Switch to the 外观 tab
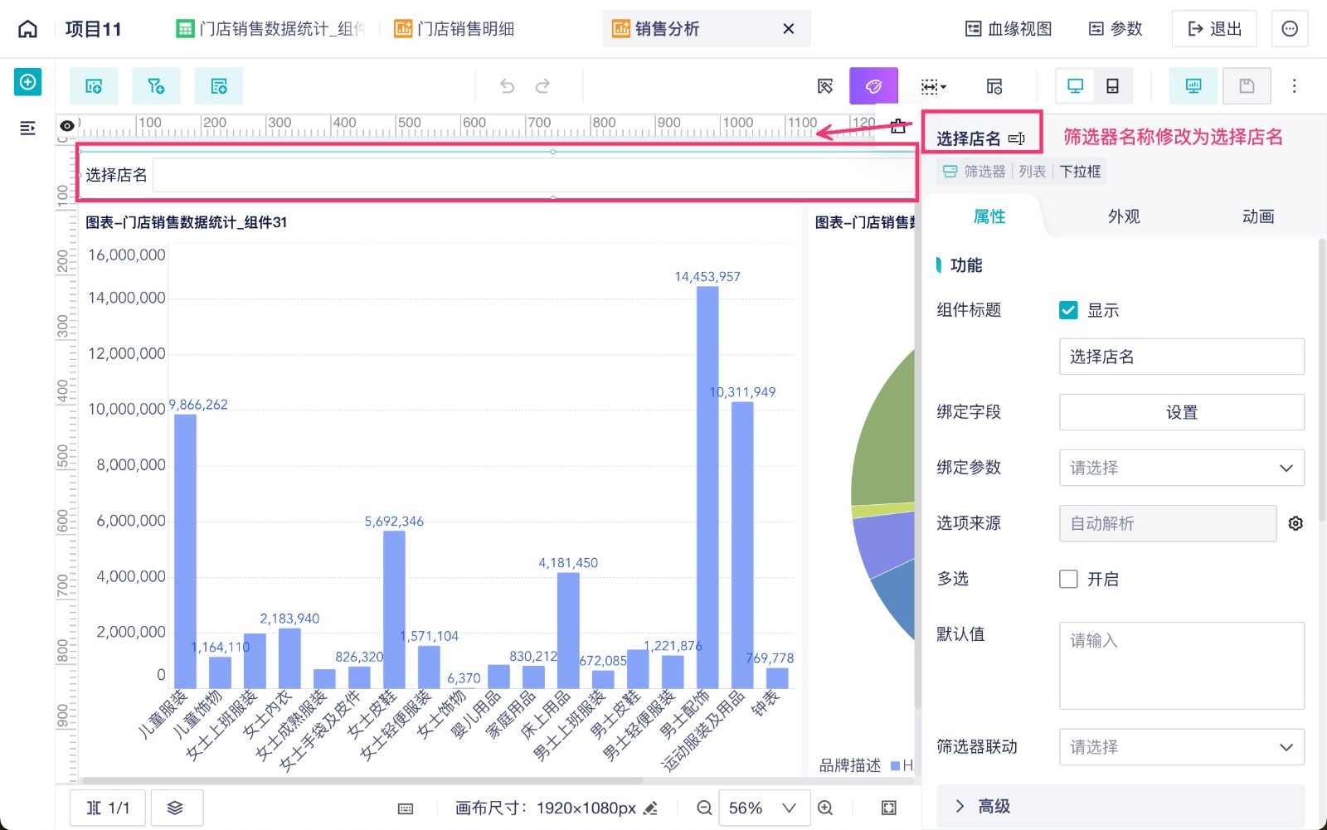The image size is (1327, 830). [1124, 216]
